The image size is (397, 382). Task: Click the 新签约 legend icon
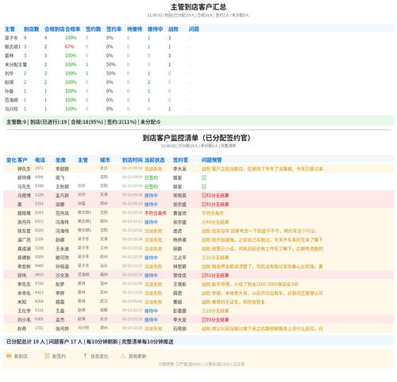[47, 356]
